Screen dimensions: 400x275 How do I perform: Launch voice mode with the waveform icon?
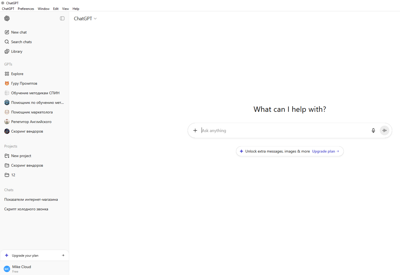pos(384,131)
